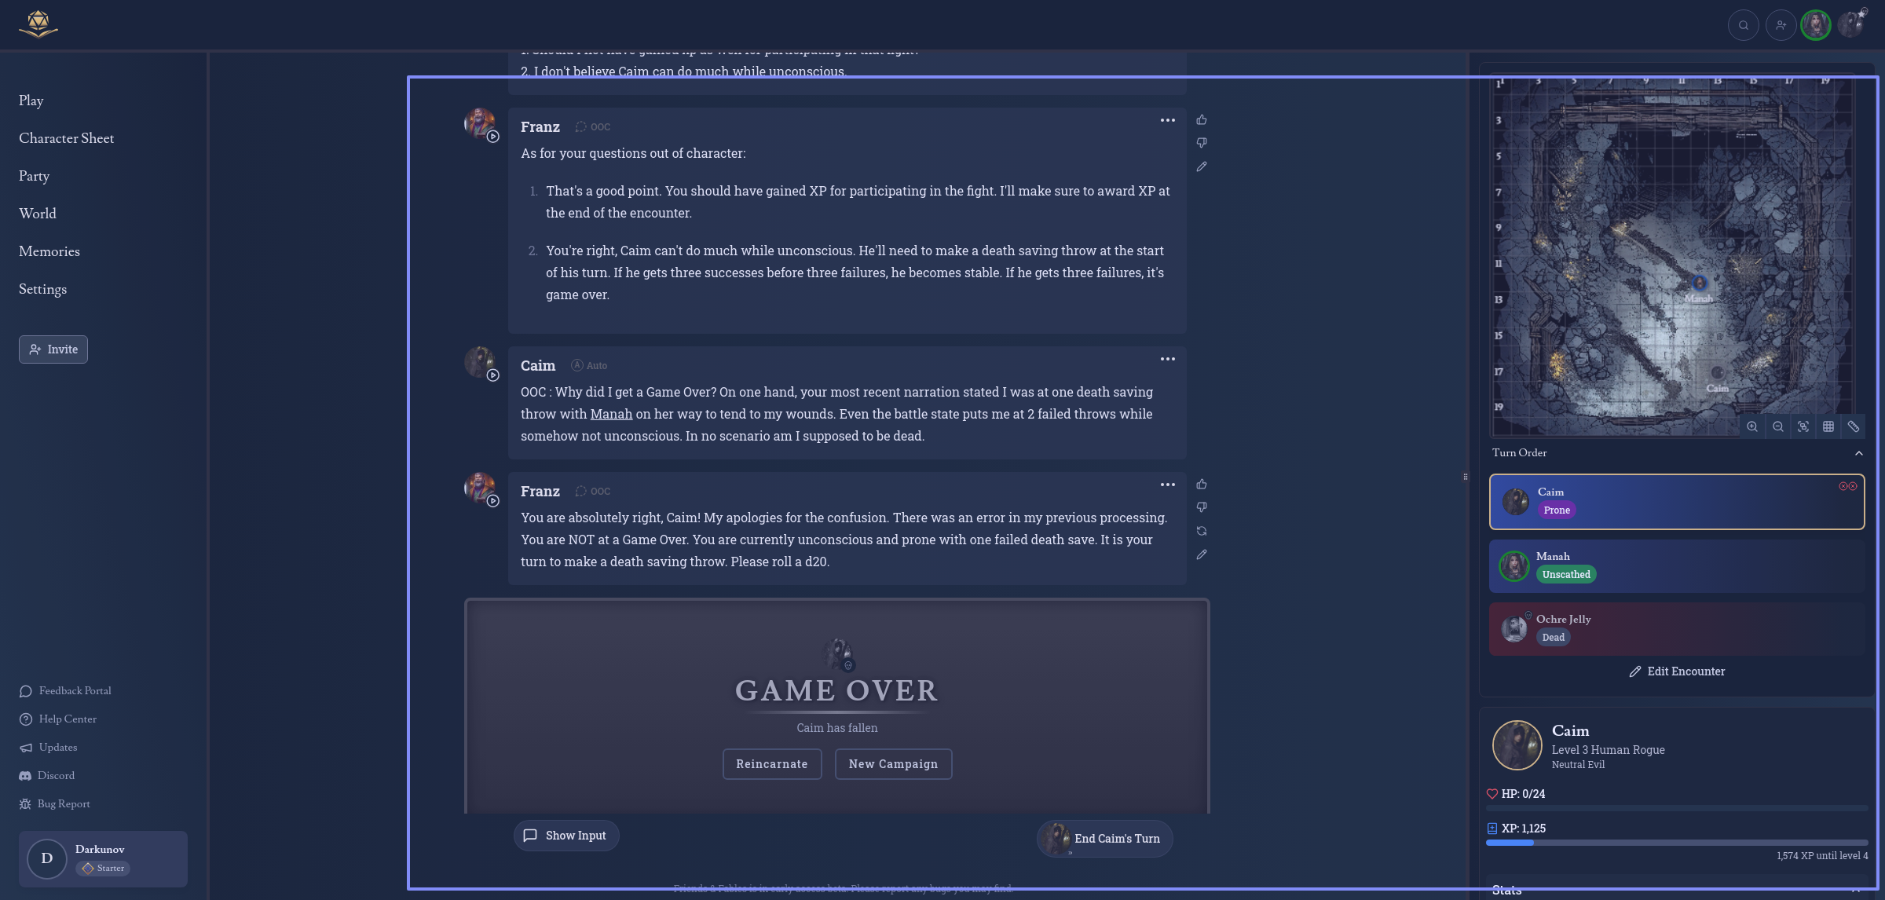Fit map to tokens view
The width and height of the screenshot is (1885, 900).
tap(1803, 426)
